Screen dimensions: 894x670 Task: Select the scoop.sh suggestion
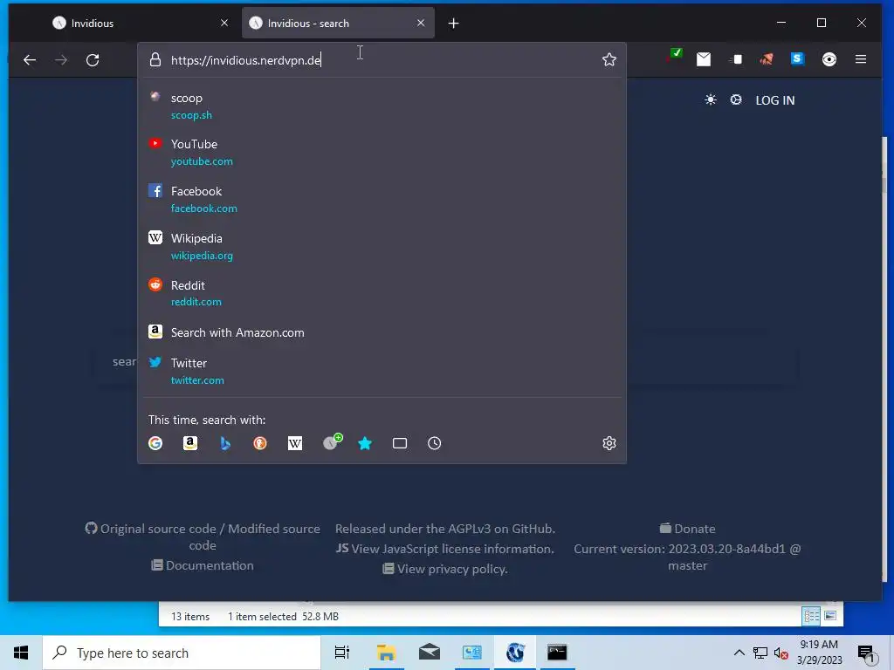click(382, 106)
